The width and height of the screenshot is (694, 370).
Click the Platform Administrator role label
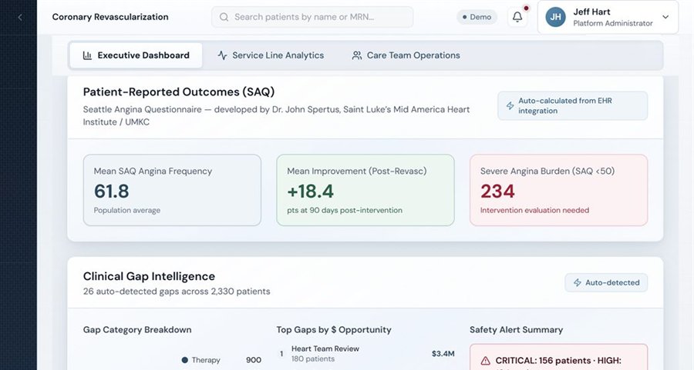(x=613, y=23)
